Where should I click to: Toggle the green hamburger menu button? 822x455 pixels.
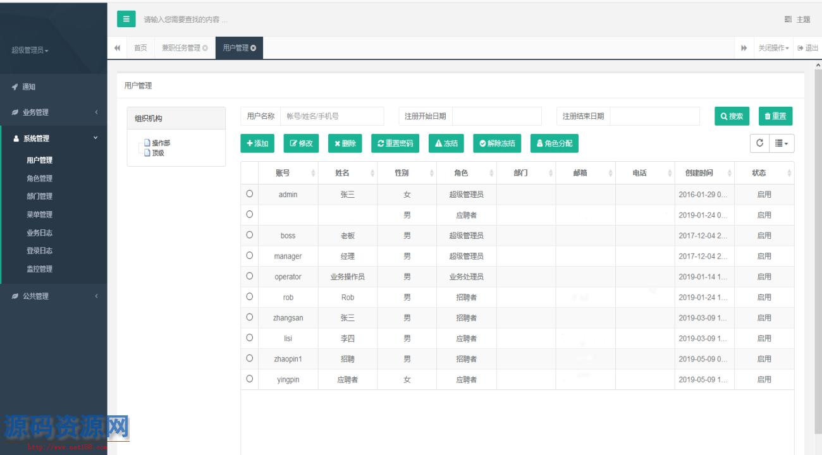126,19
